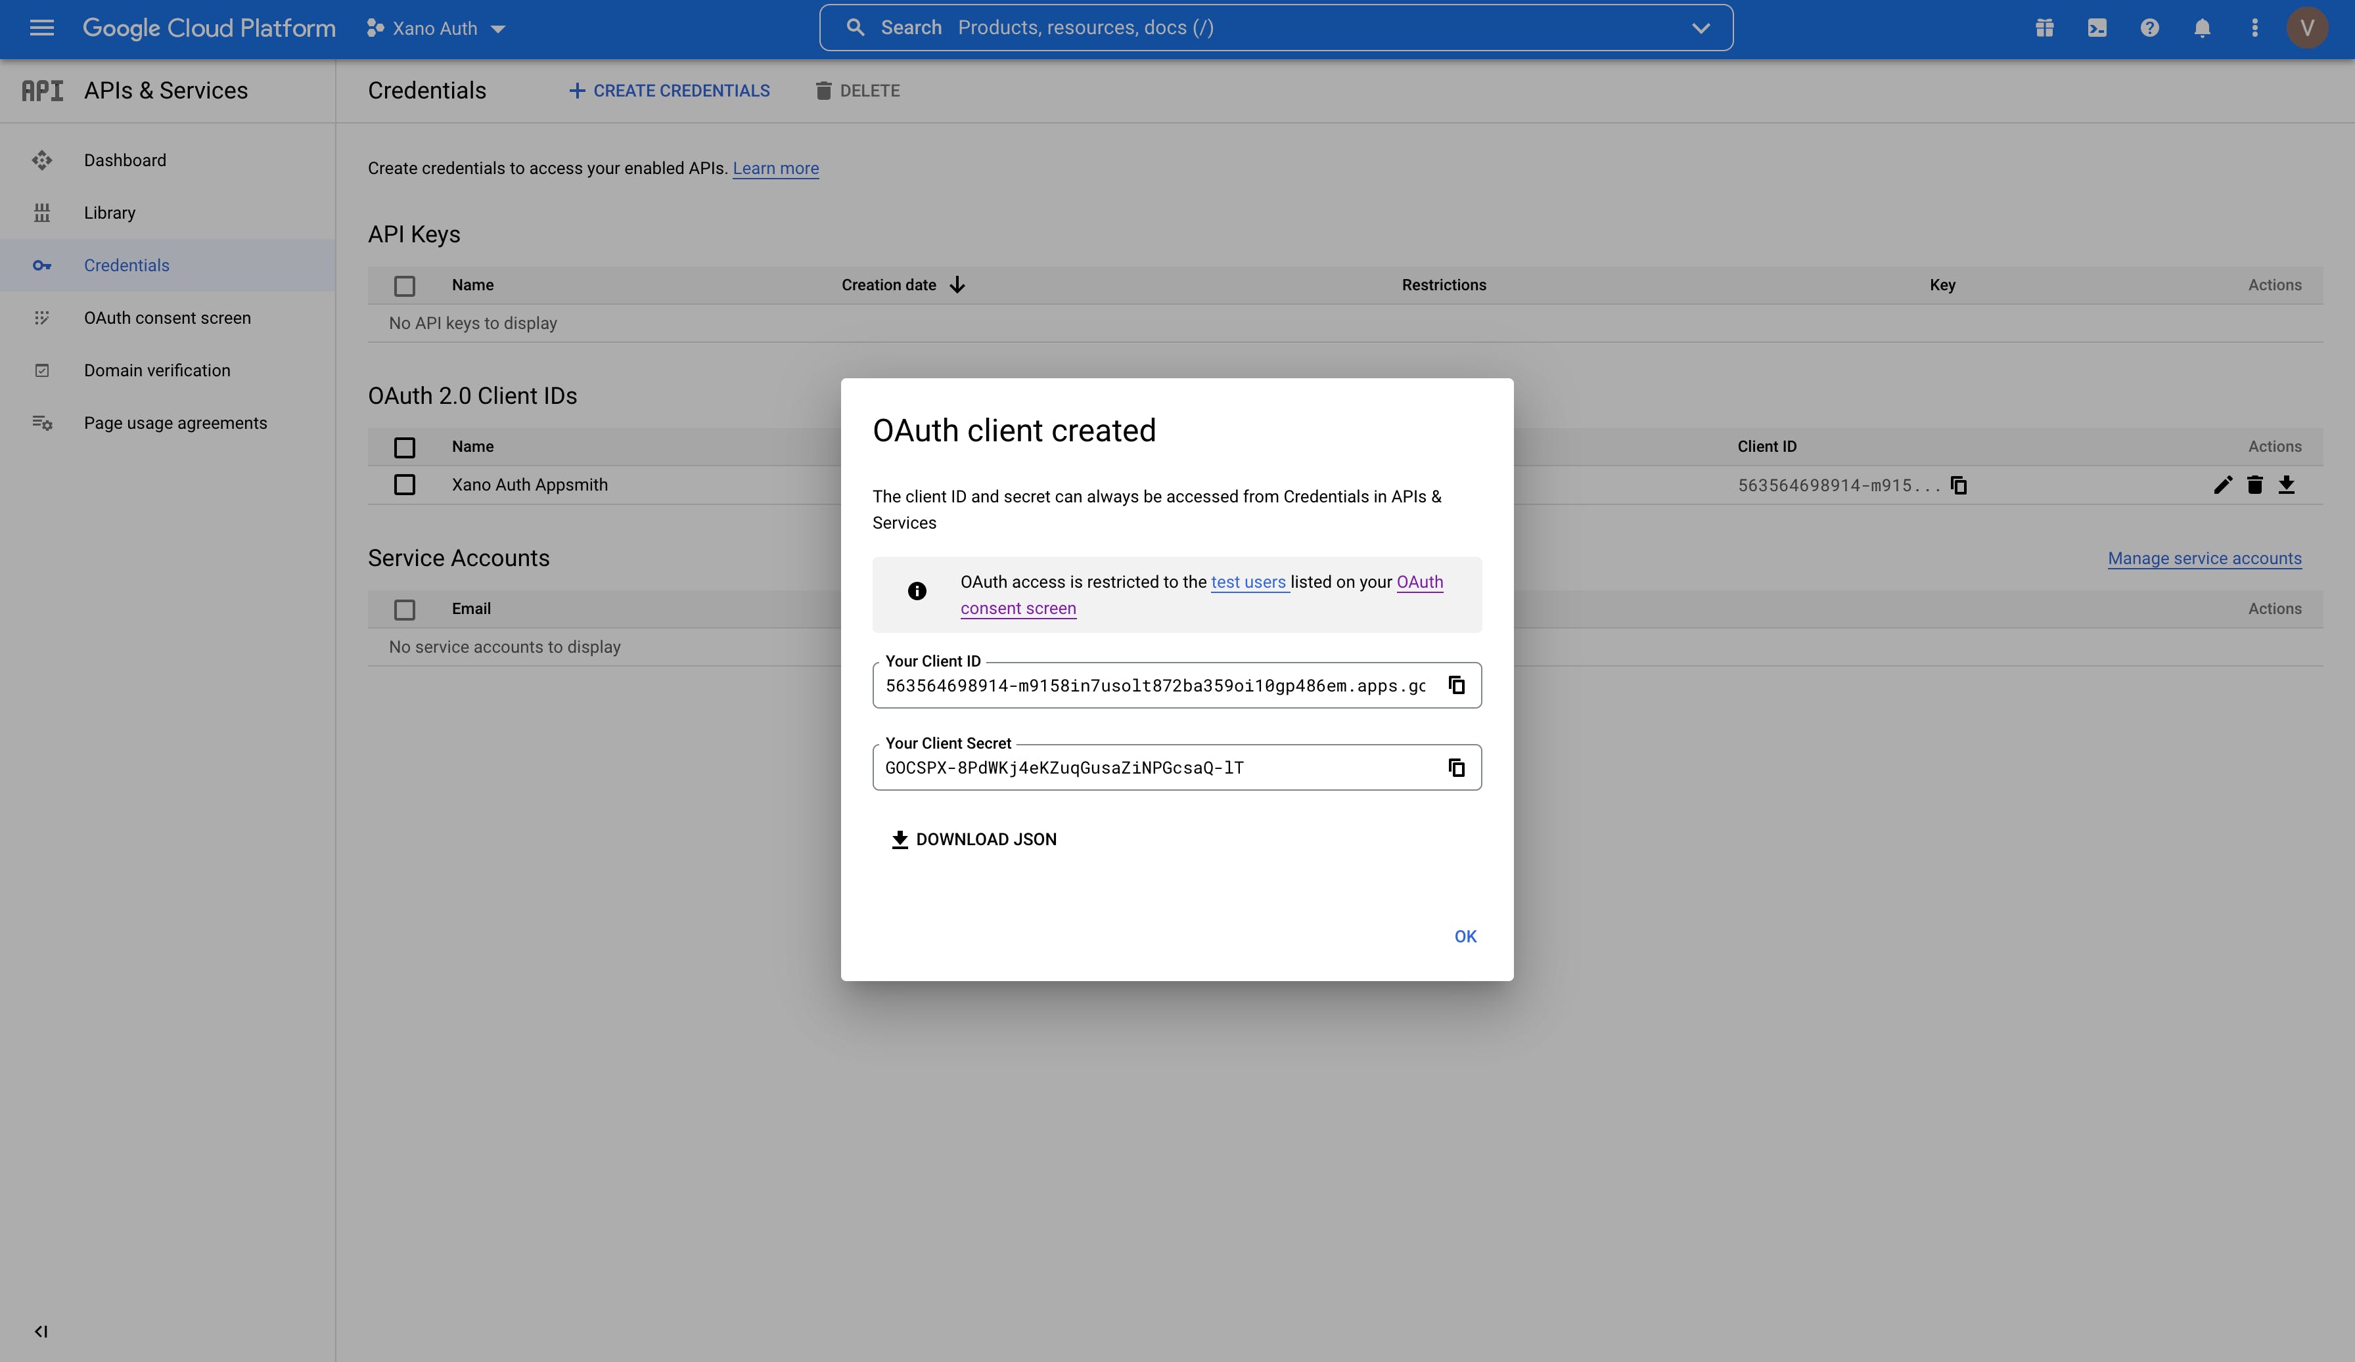The height and width of the screenshot is (1362, 2355).
Task: Click the DOWNLOAD JSON button
Action: (974, 839)
